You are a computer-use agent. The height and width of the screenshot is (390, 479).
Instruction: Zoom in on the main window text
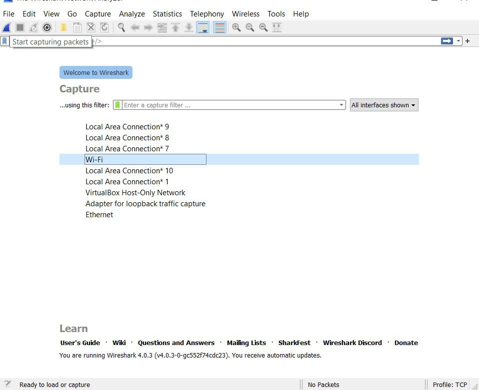[236, 27]
